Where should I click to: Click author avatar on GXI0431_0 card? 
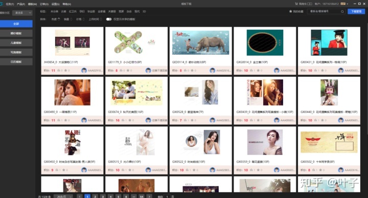click(341, 70)
